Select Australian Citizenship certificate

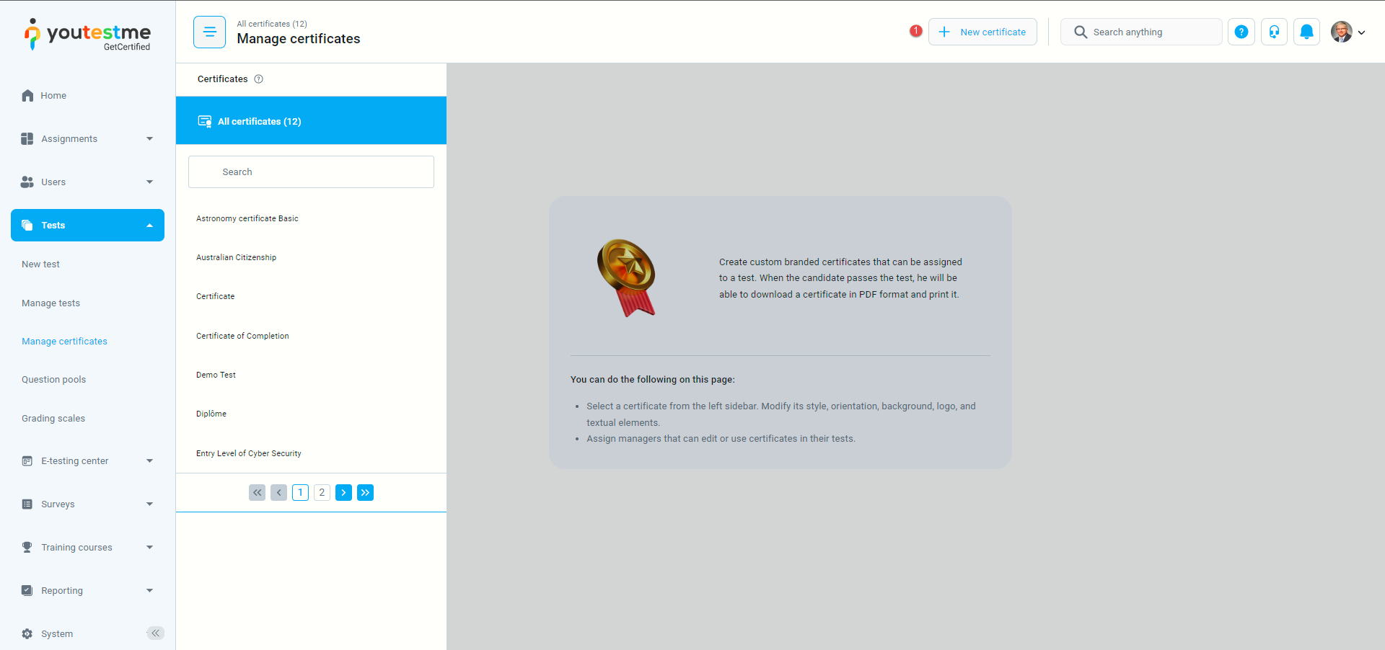click(237, 257)
